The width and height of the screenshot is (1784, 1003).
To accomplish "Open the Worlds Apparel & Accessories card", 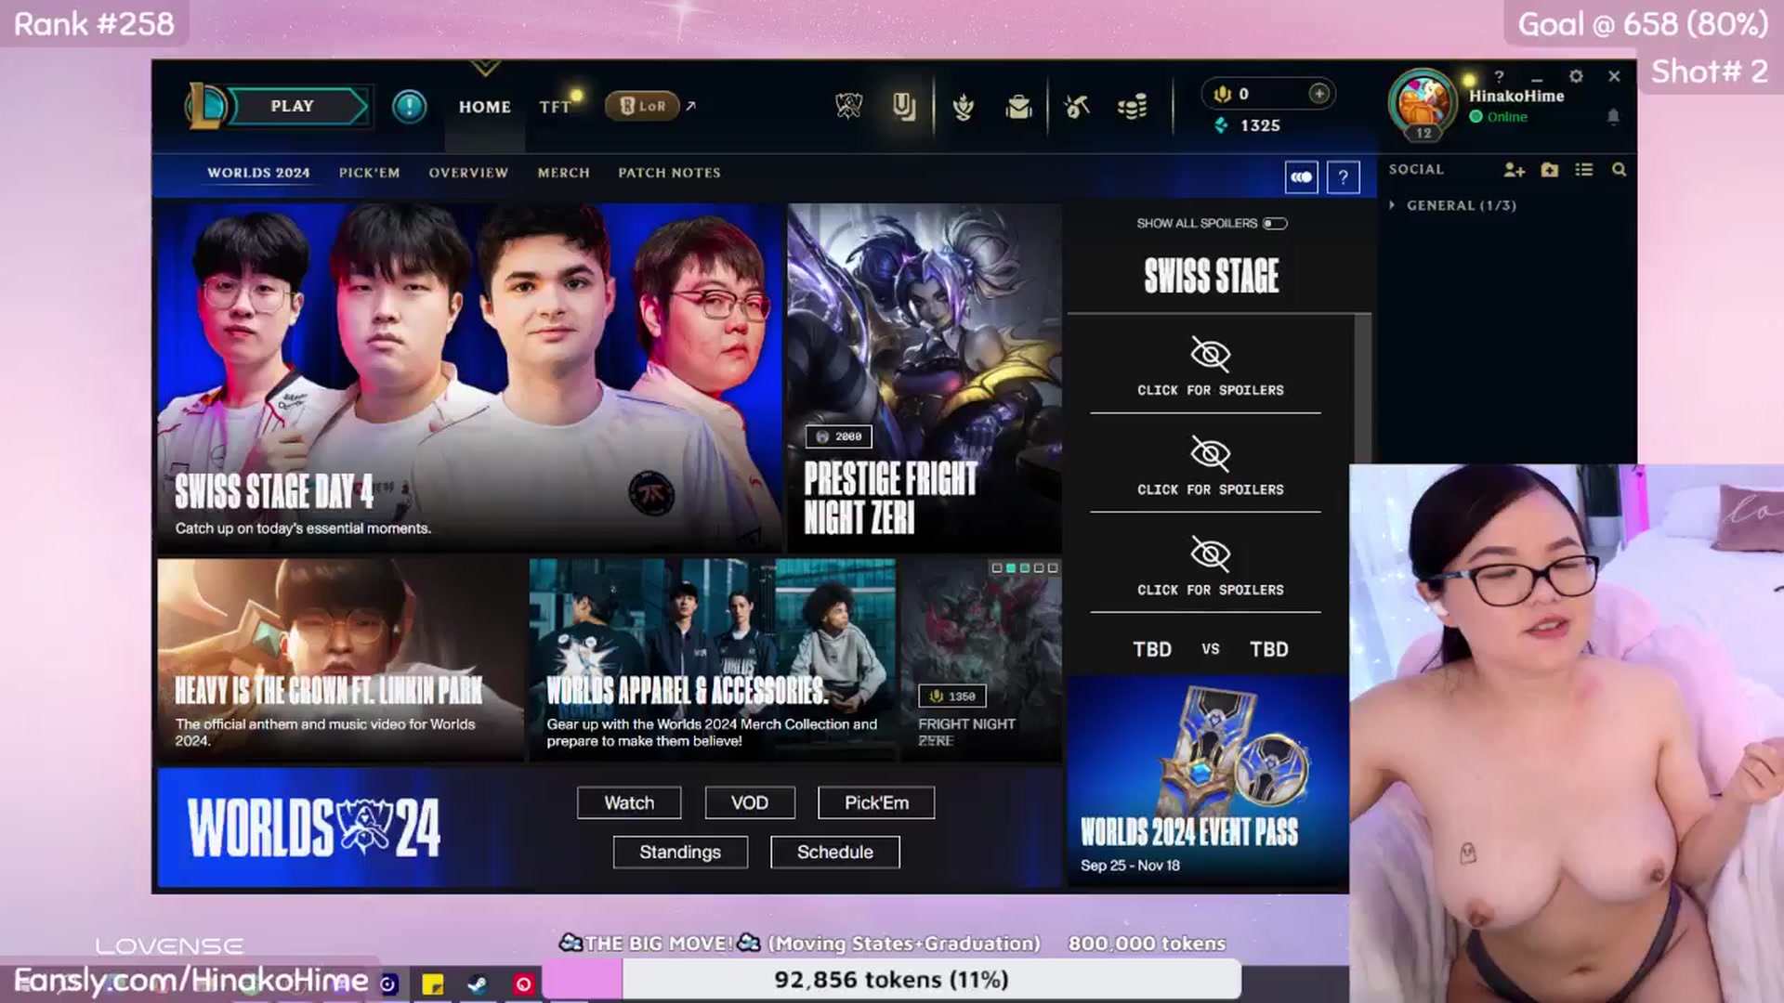I will coord(713,659).
